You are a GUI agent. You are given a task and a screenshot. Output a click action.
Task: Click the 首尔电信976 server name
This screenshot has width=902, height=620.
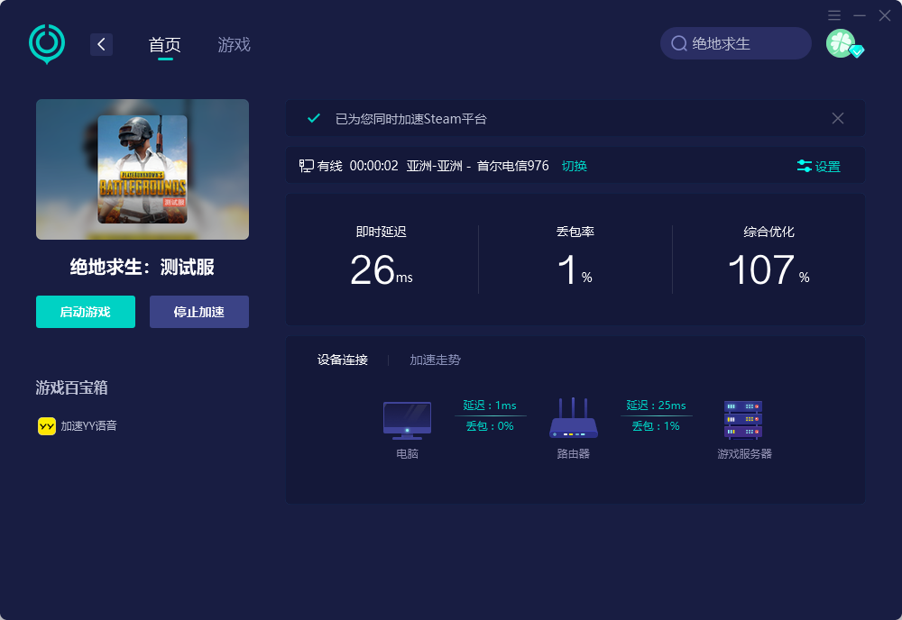click(x=512, y=166)
